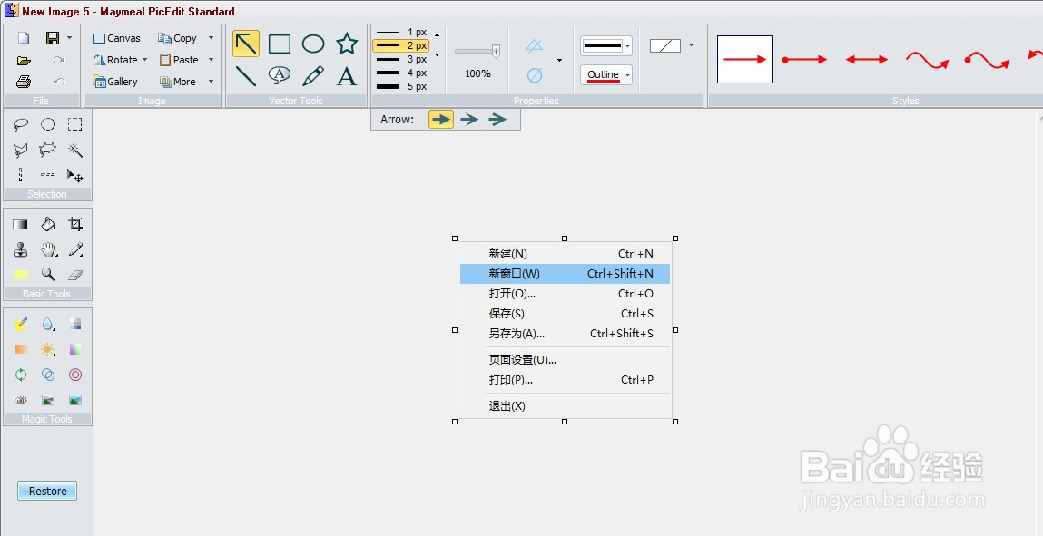The height and width of the screenshot is (536, 1043).
Task: Select the Pencil vector tool
Action: pyautogui.click(x=312, y=75)
